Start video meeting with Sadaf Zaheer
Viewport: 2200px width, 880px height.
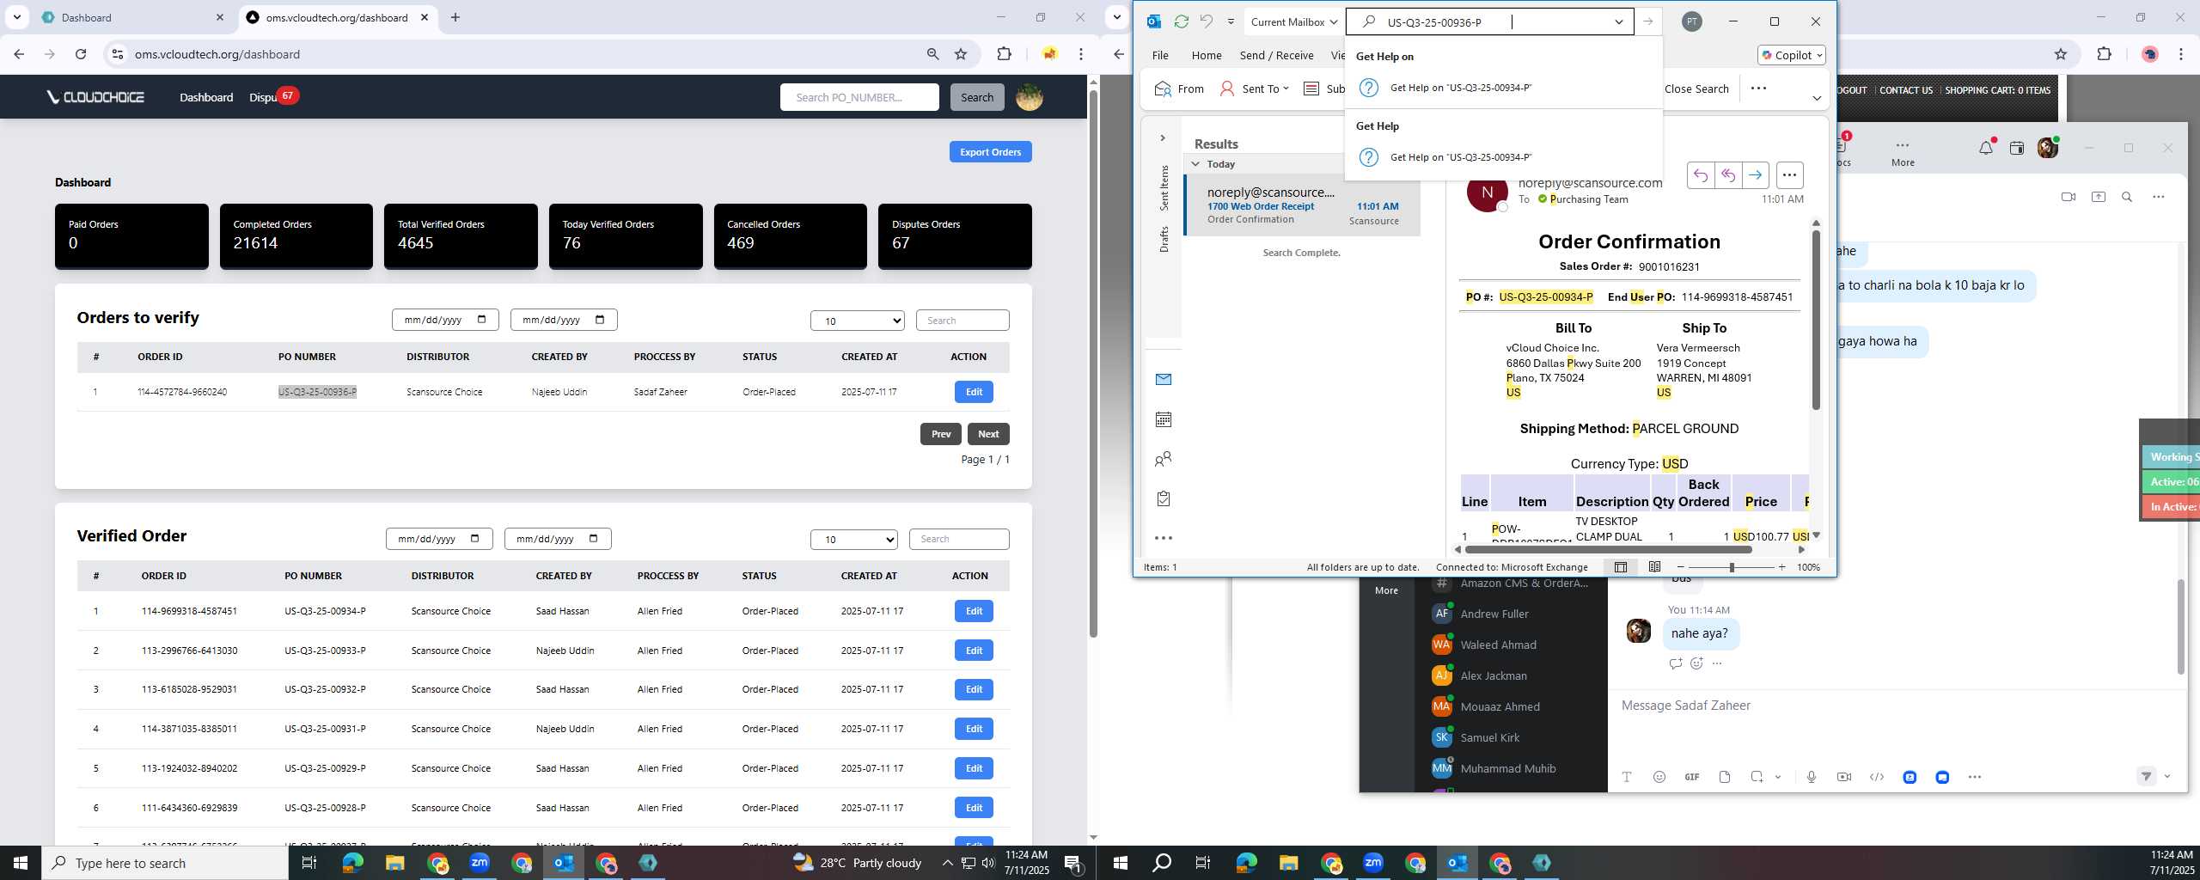click(x=2068, y=197)
